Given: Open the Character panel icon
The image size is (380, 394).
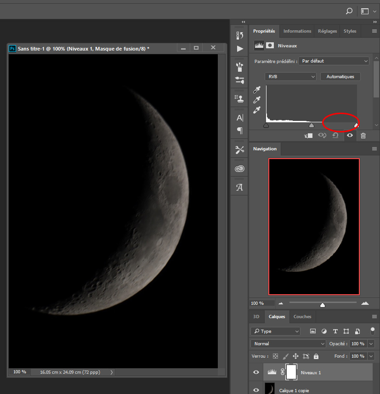Looking at the screenshot, I should [239, 118].
